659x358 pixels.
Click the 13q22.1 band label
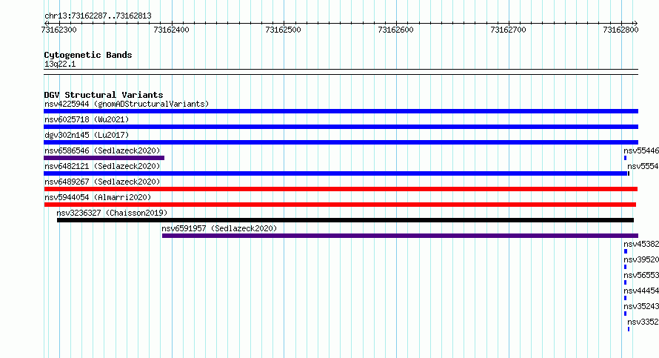[60, 64]
